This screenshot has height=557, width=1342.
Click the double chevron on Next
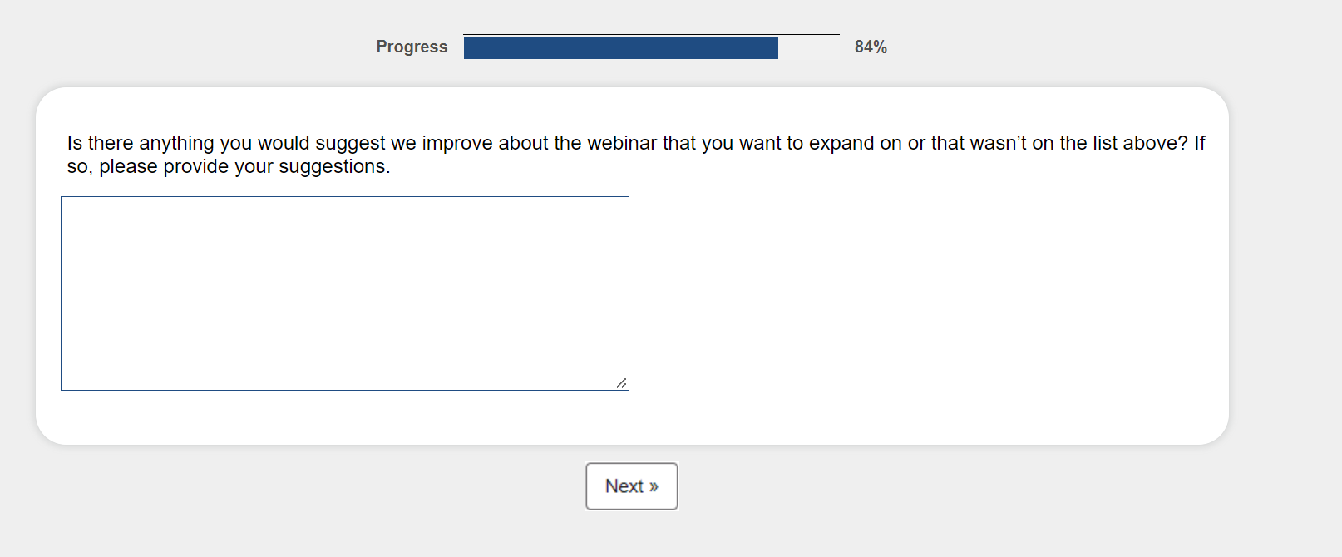coord(654,487)
